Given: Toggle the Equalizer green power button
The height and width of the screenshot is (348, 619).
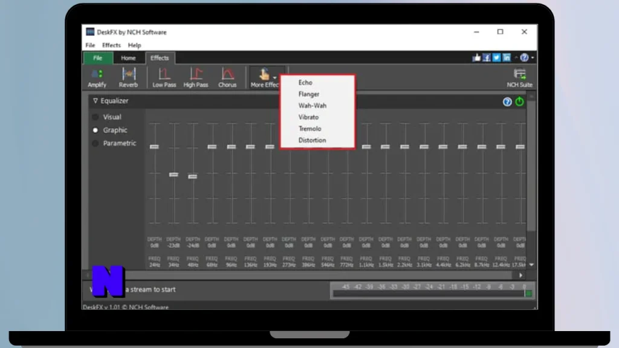Looking at the screenshot, I should (519, 101).
